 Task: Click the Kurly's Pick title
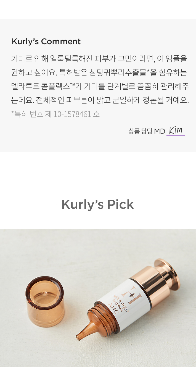[x=98, y=205]
